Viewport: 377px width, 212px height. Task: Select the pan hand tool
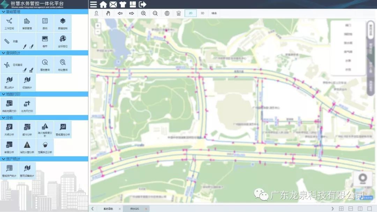click(108, 13)
